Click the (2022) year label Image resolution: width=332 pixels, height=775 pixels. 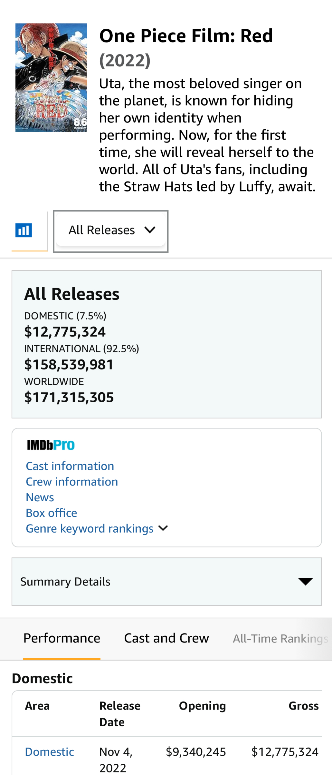(125, 60)
